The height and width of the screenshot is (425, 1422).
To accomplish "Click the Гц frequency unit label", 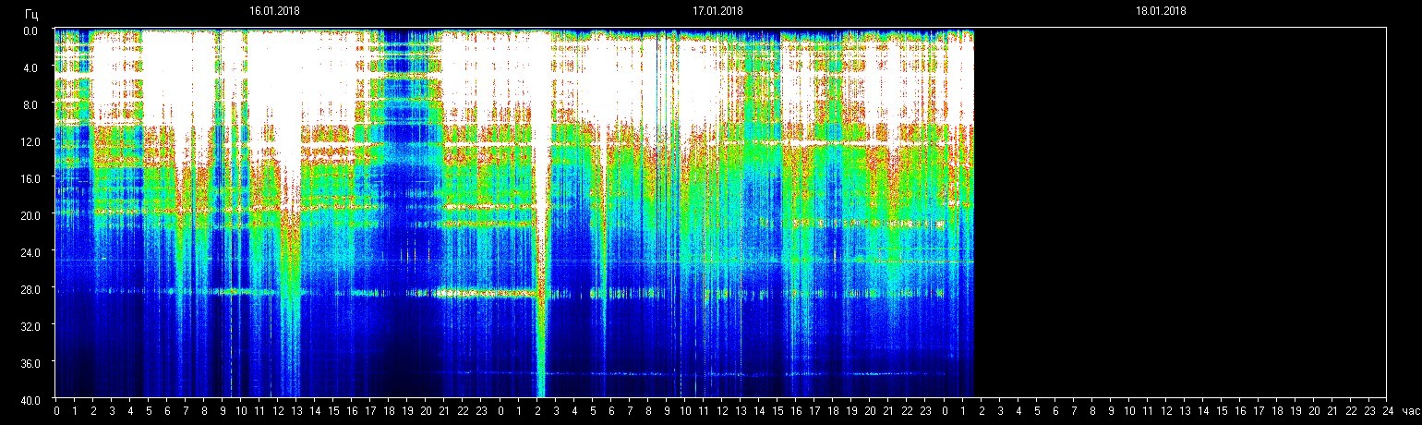I will tap(31, 14).
